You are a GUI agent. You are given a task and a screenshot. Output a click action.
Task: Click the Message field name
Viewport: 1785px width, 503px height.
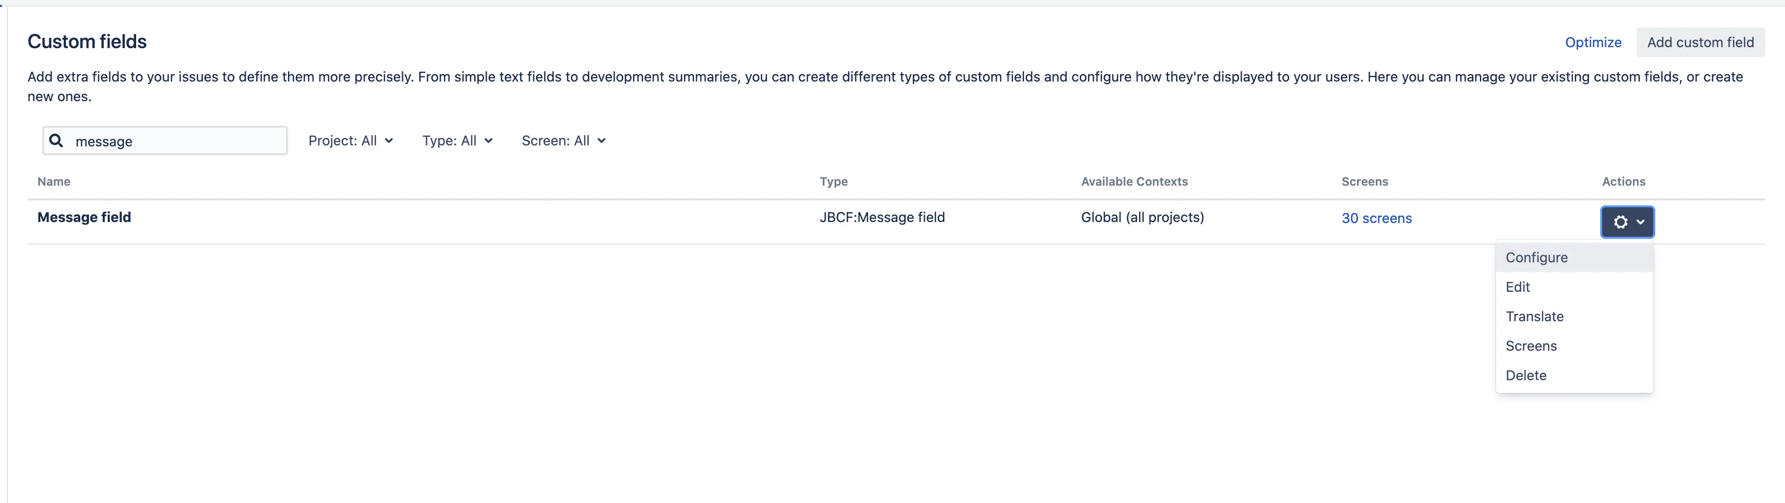pyautogui.click(x=84, y=218)
